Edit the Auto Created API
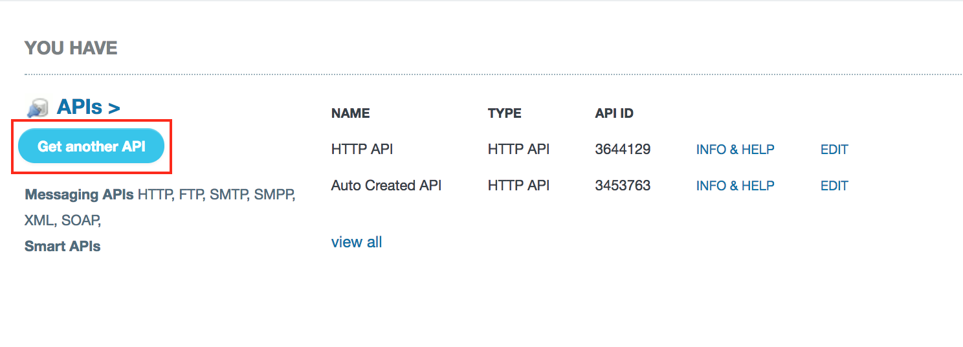 [834, 186]
